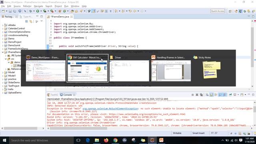Toggle Link with Editor in Package Explorer

(x=31, y=21)
